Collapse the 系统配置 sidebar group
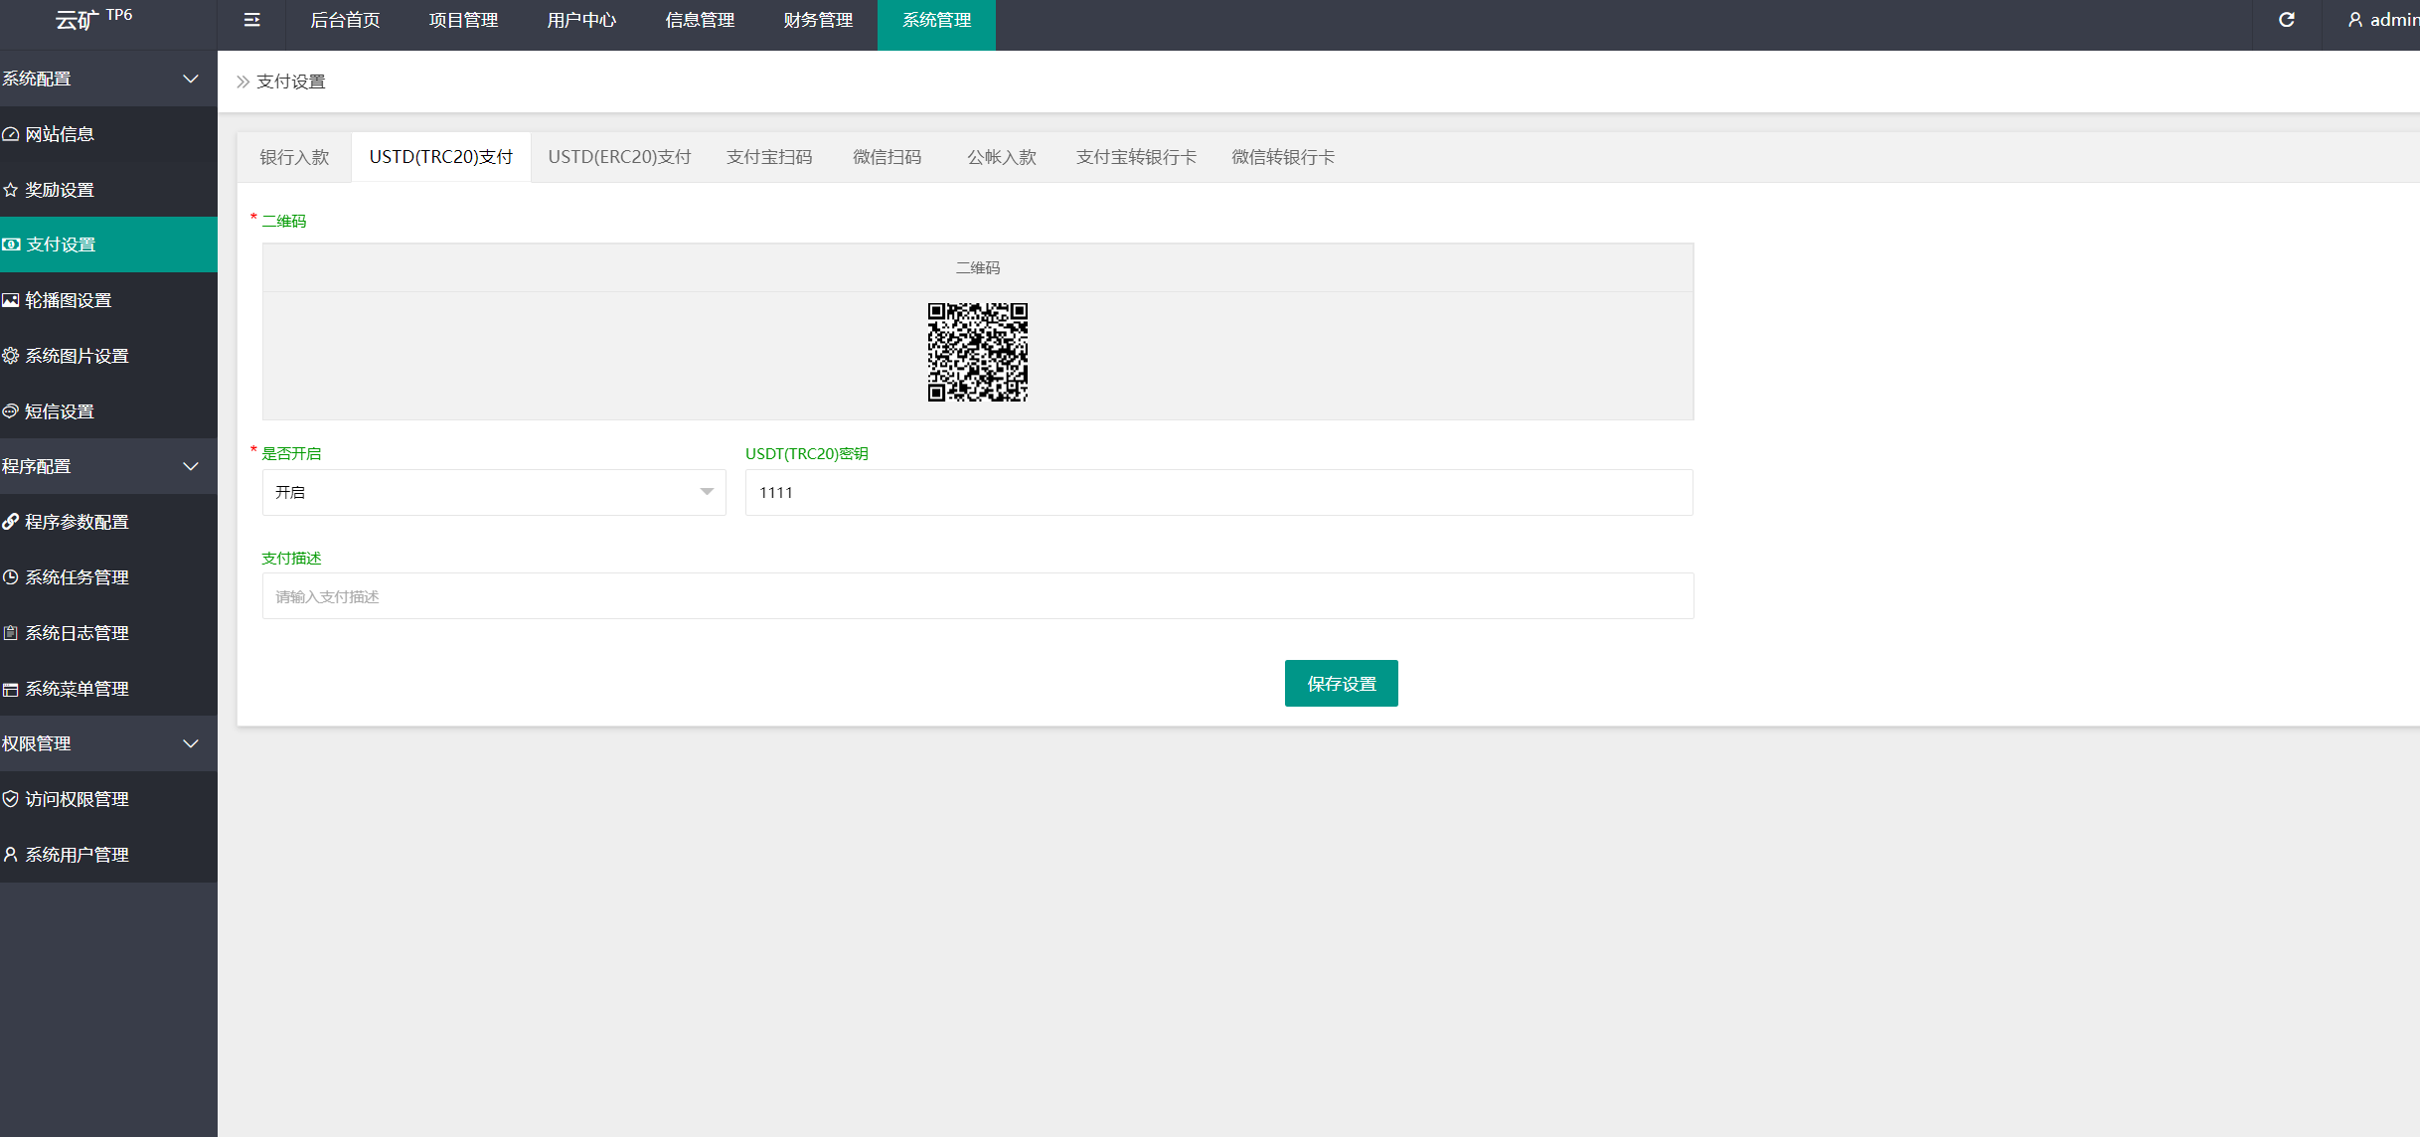This screenshot has width=2420, height=1137. pyautogui.click(x=191, y=79)
